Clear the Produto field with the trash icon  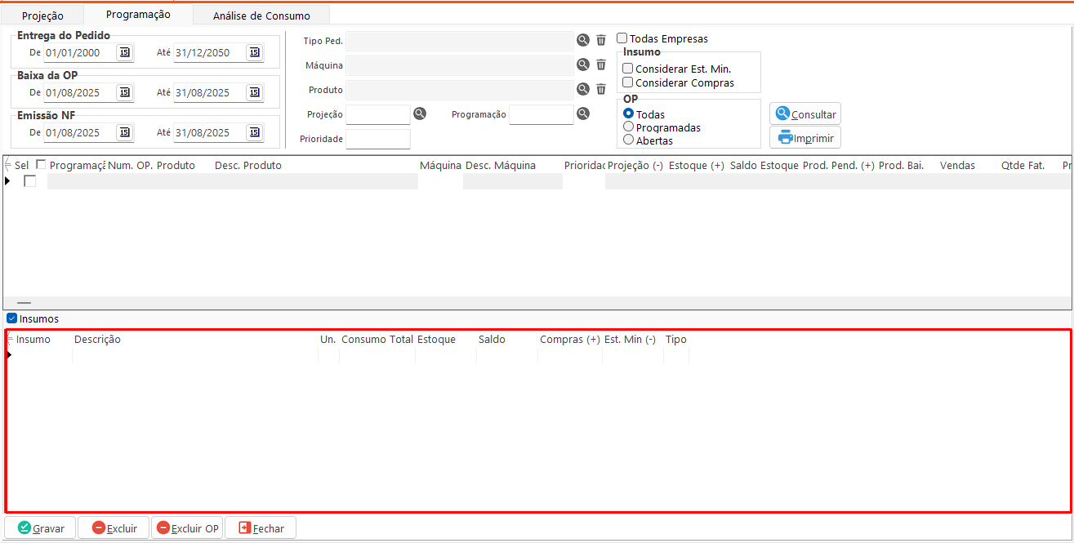[x=601, y=89]
